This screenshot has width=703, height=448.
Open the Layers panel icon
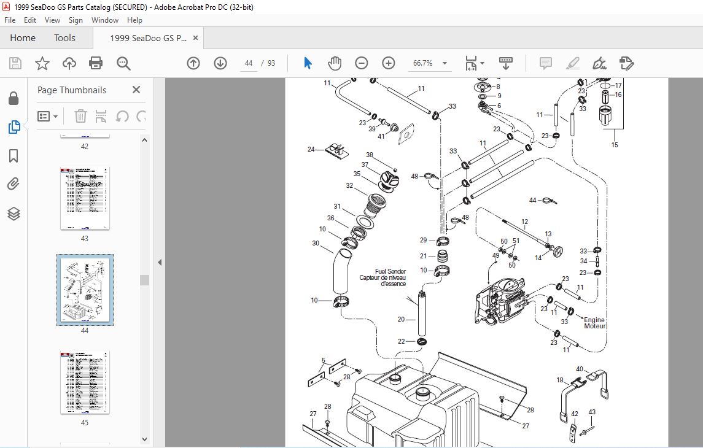tap(14, 214)
